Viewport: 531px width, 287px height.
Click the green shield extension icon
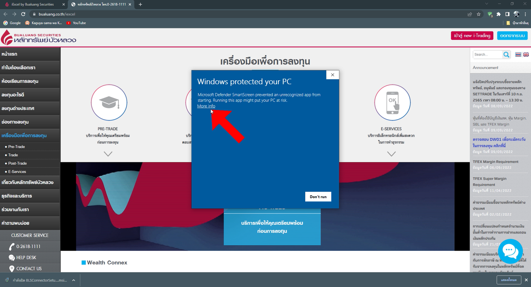490,14
